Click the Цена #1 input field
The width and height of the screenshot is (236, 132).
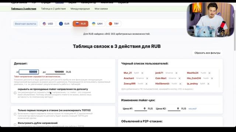[x=140, y=109]
